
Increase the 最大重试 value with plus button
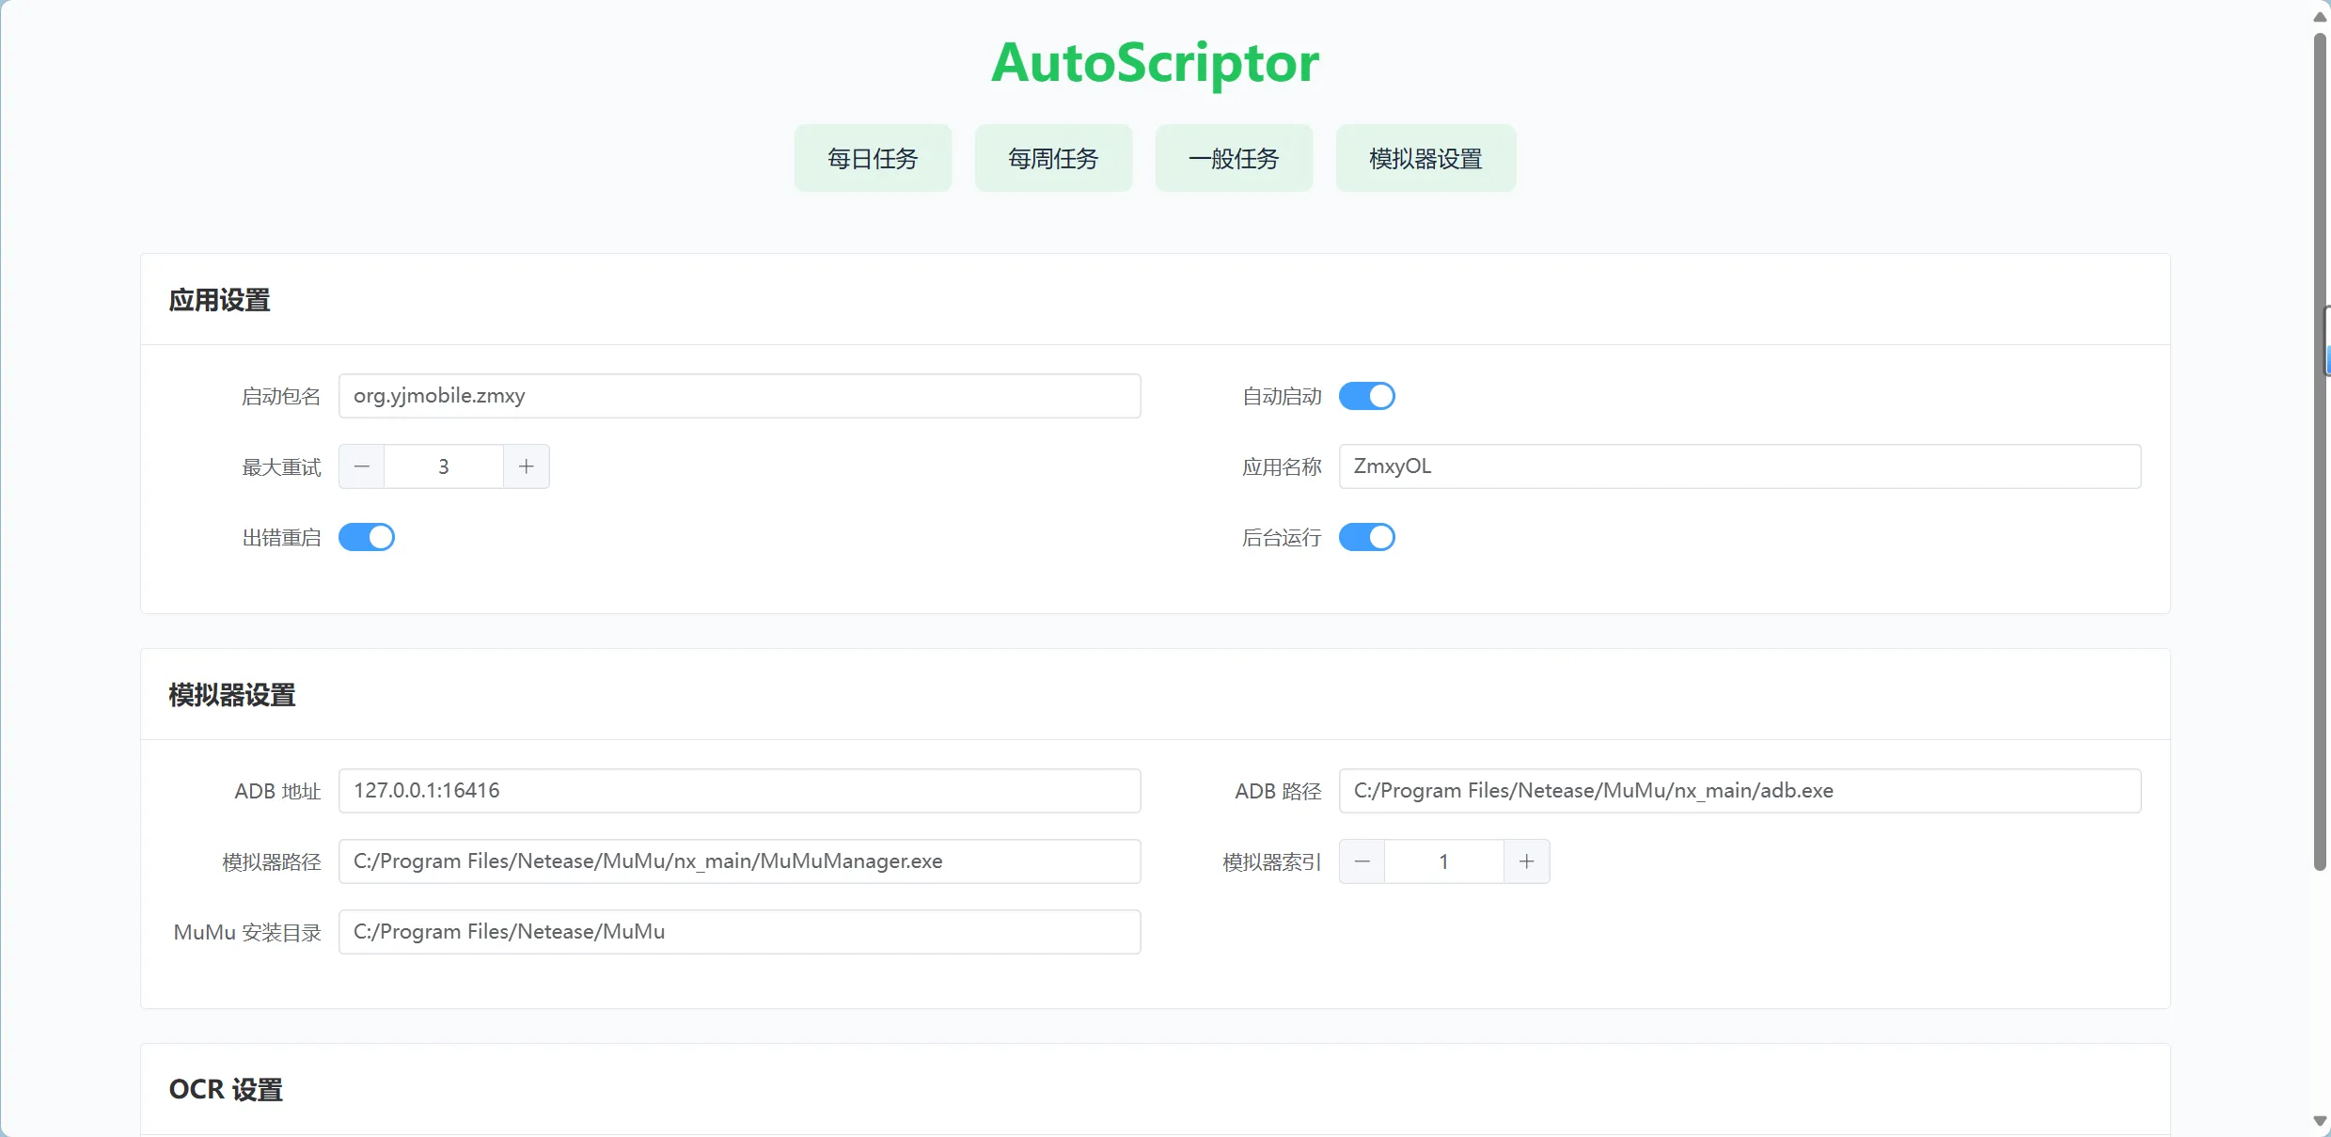coord(527,466)
